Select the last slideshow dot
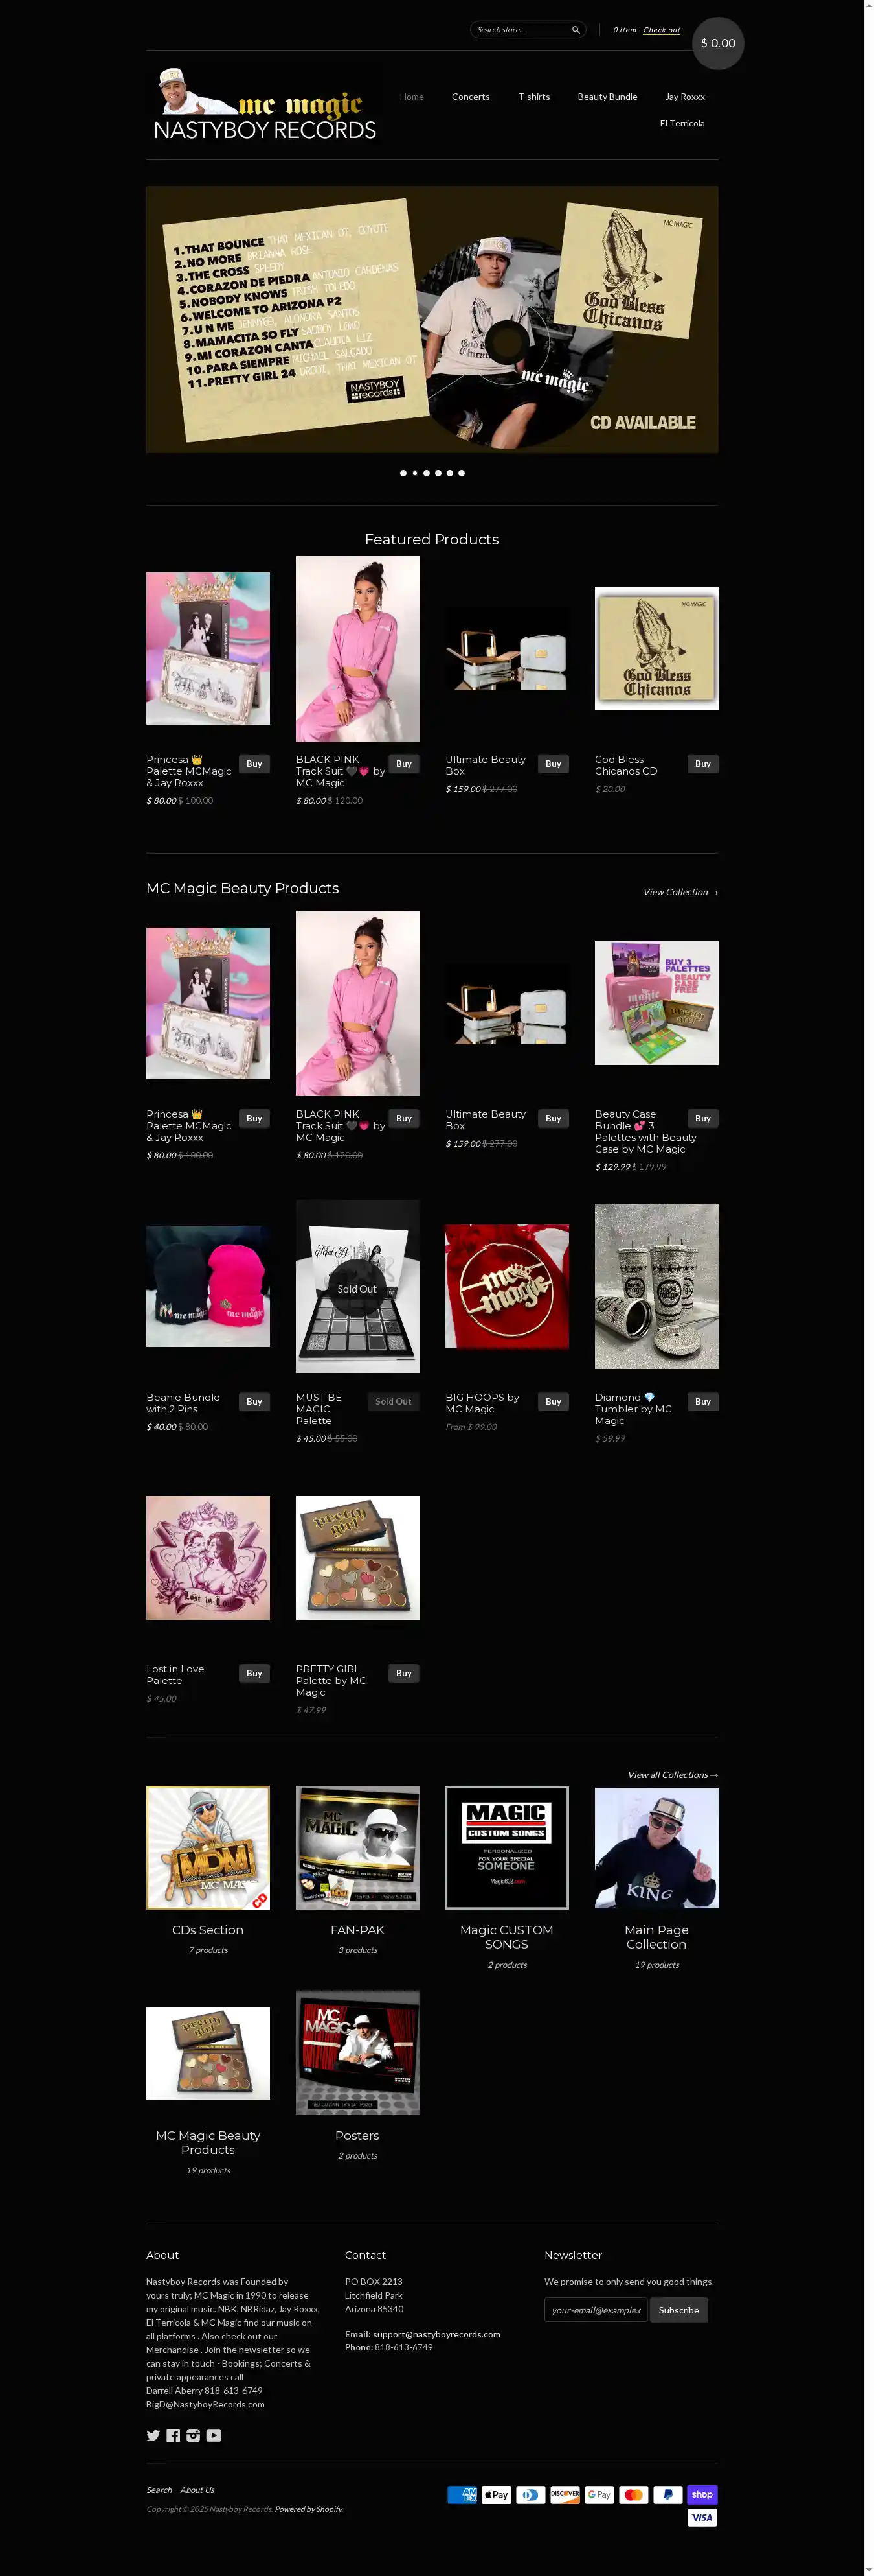 (462, 473)
